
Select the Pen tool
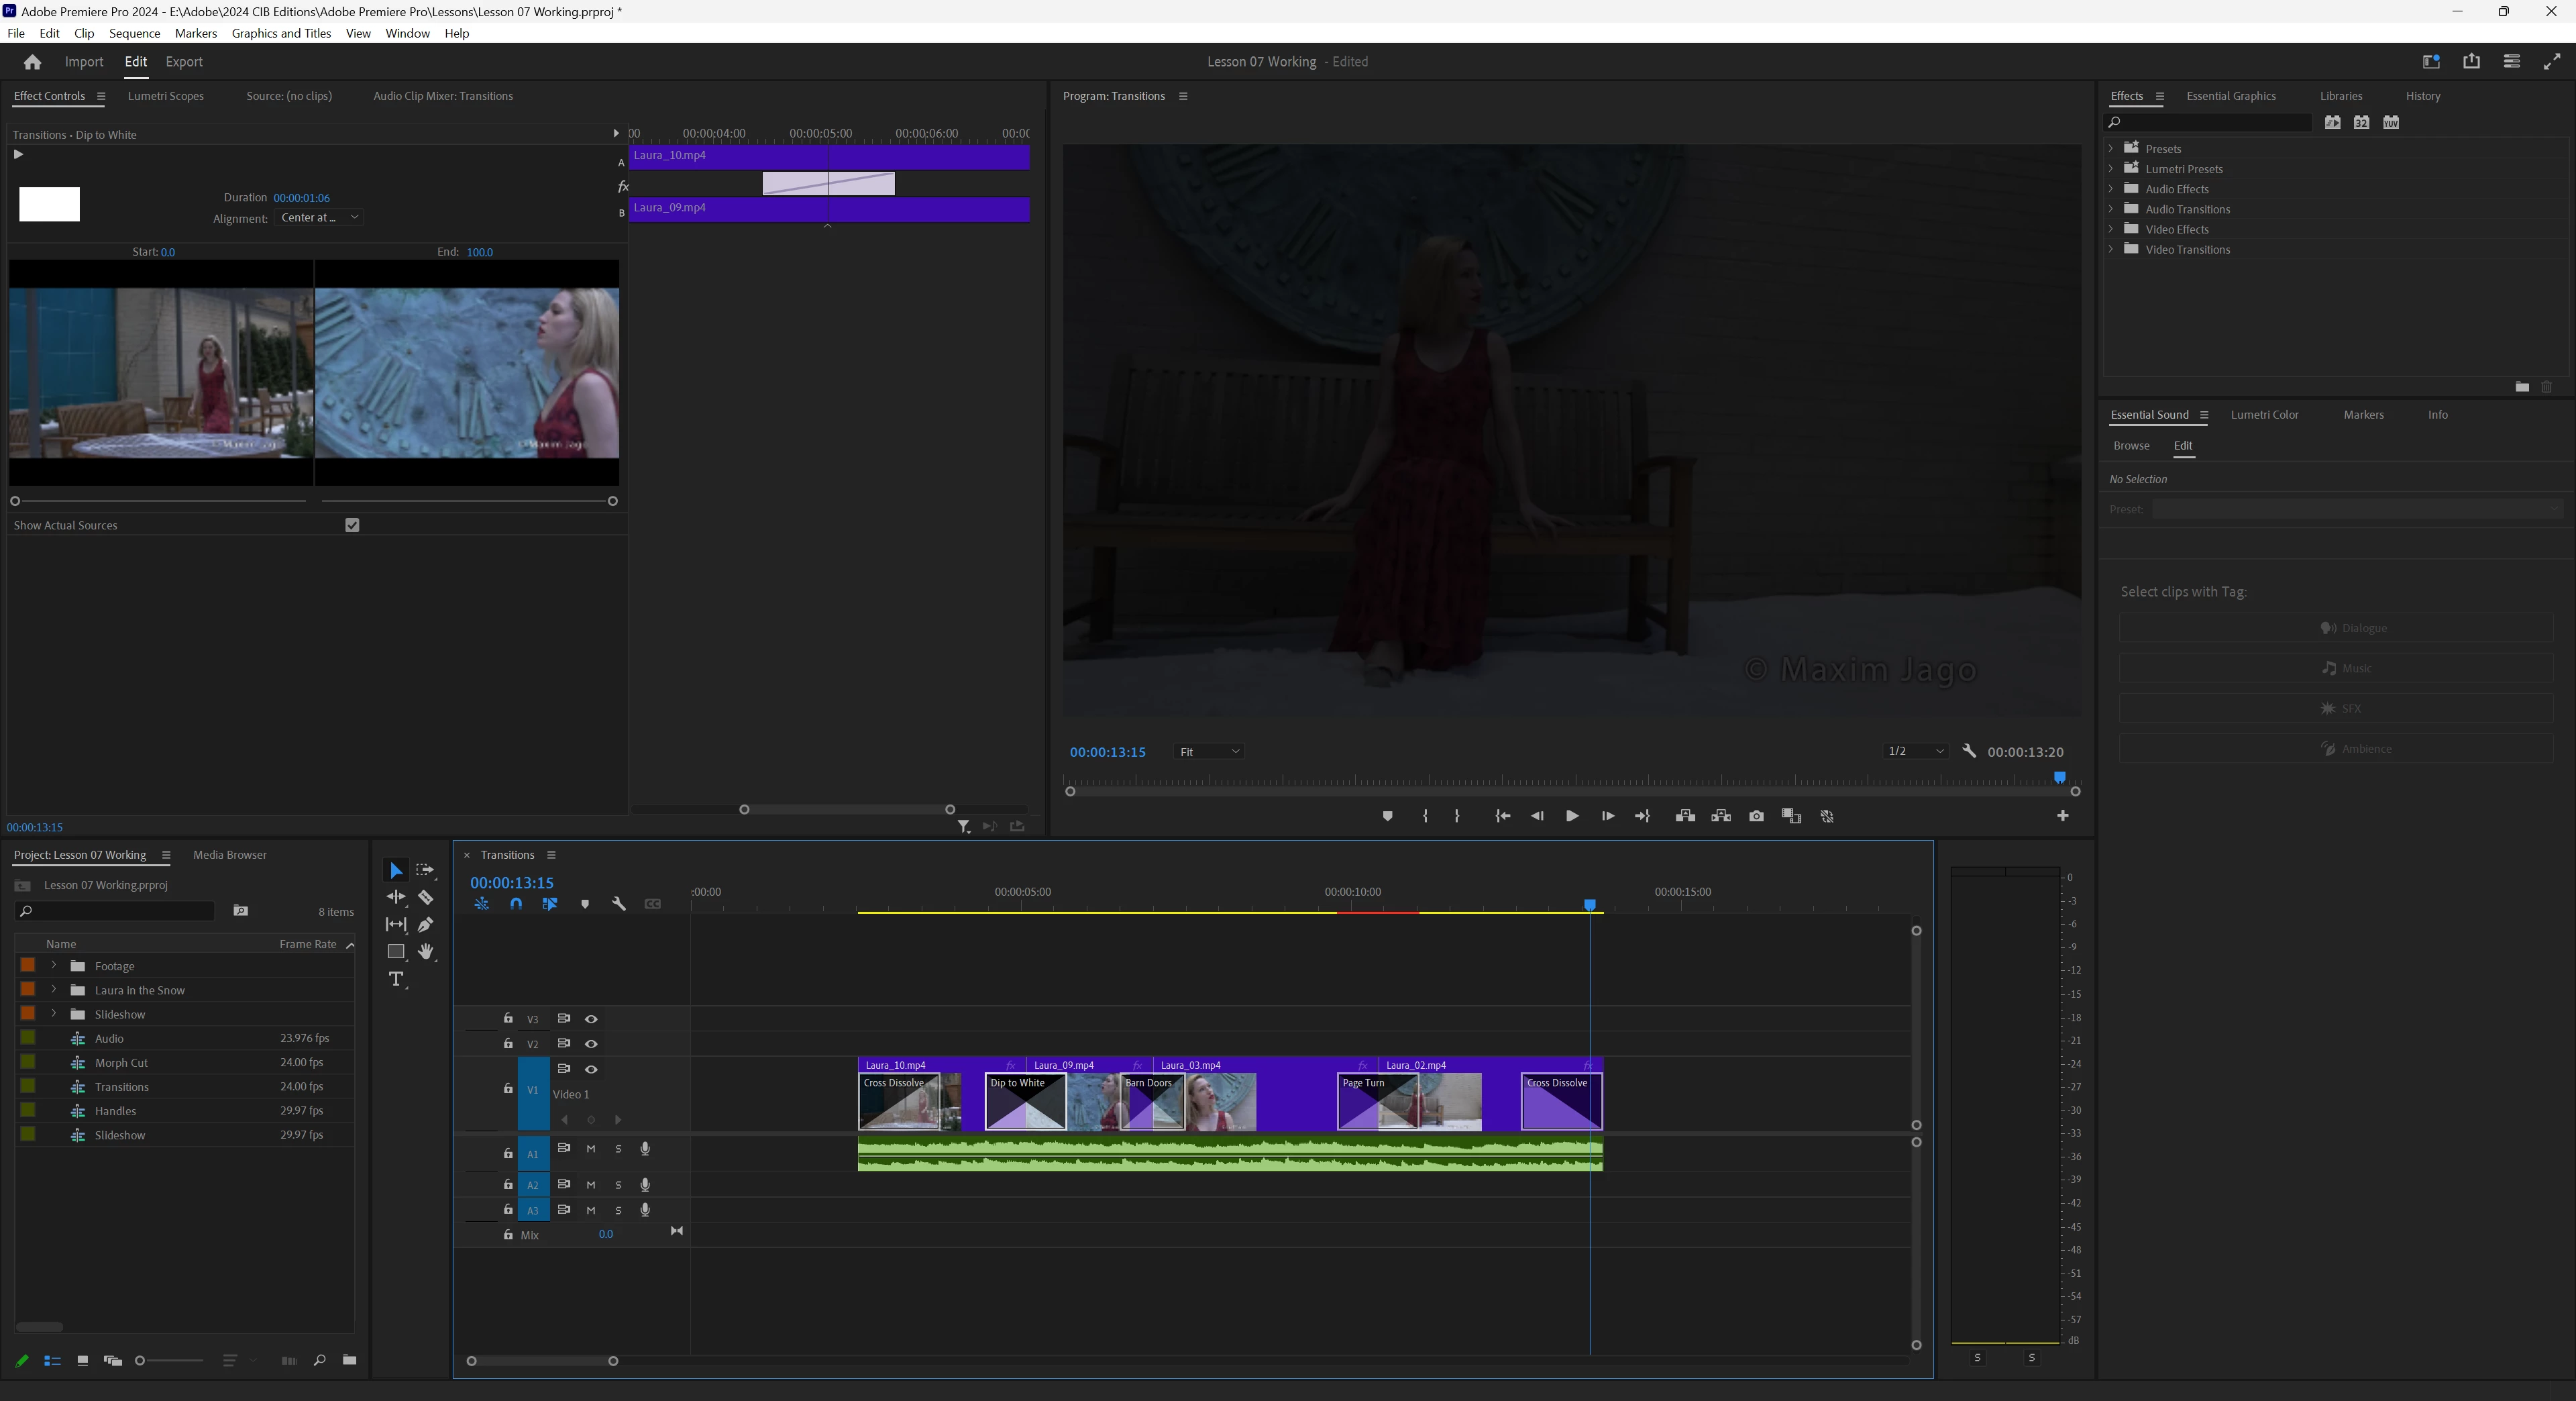click(x=426, y=924)
